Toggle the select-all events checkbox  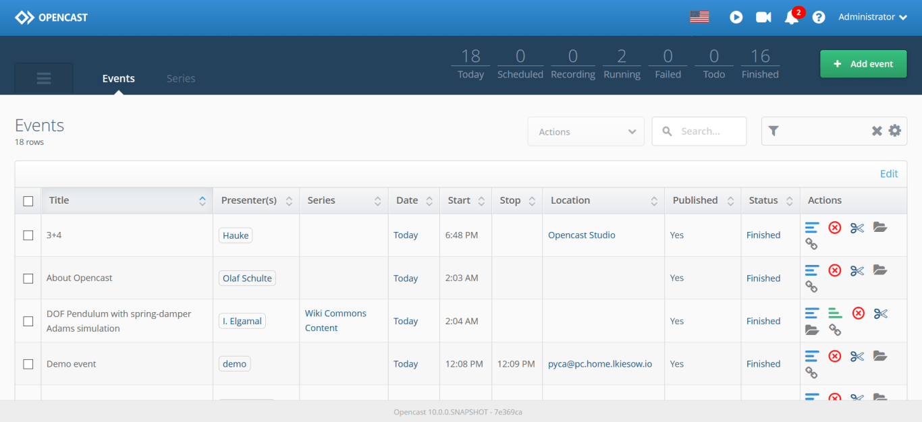(28, 201)
